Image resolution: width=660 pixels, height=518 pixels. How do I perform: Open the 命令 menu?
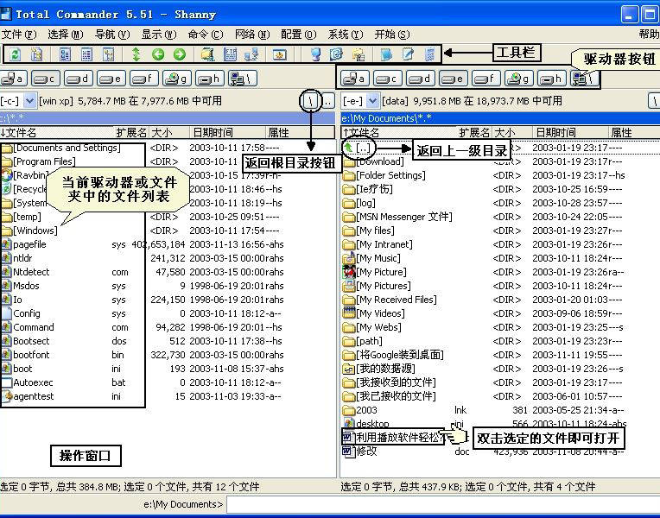(x=205, y=35)
